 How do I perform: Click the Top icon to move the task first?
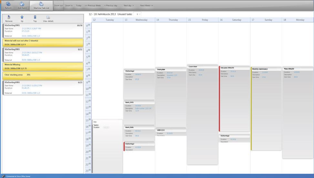(35, 17)
